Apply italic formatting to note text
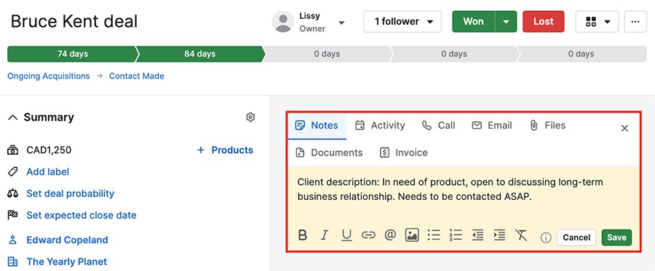 324,235
